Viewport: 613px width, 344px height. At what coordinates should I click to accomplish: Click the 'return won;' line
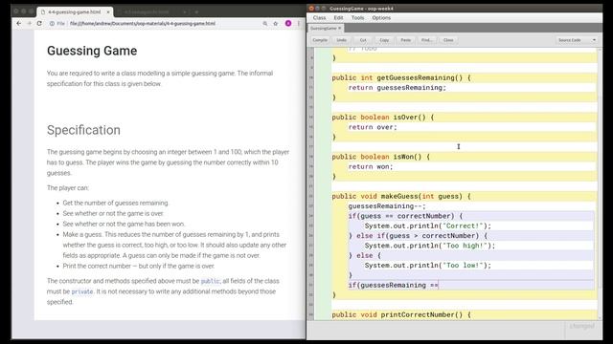click(x=371, y=166)
